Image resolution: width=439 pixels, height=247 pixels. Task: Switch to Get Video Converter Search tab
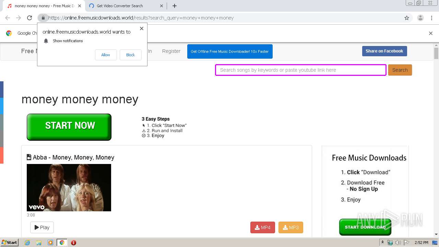point(125,6)
